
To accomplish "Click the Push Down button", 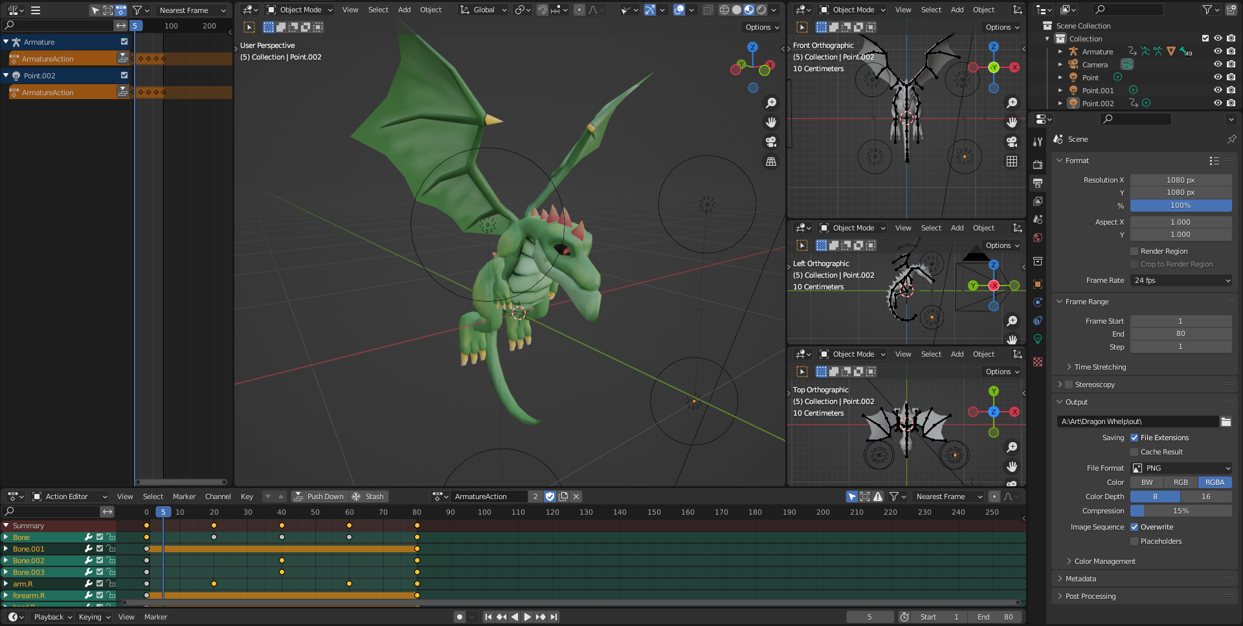I will coord(319,497).
